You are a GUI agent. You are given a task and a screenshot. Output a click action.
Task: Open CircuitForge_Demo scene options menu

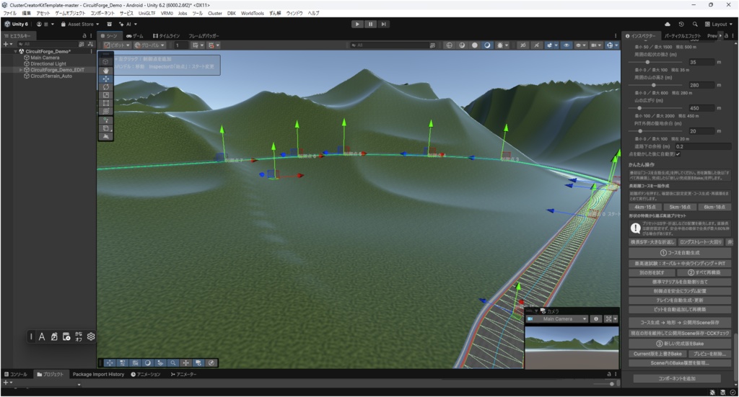(92, 51)
